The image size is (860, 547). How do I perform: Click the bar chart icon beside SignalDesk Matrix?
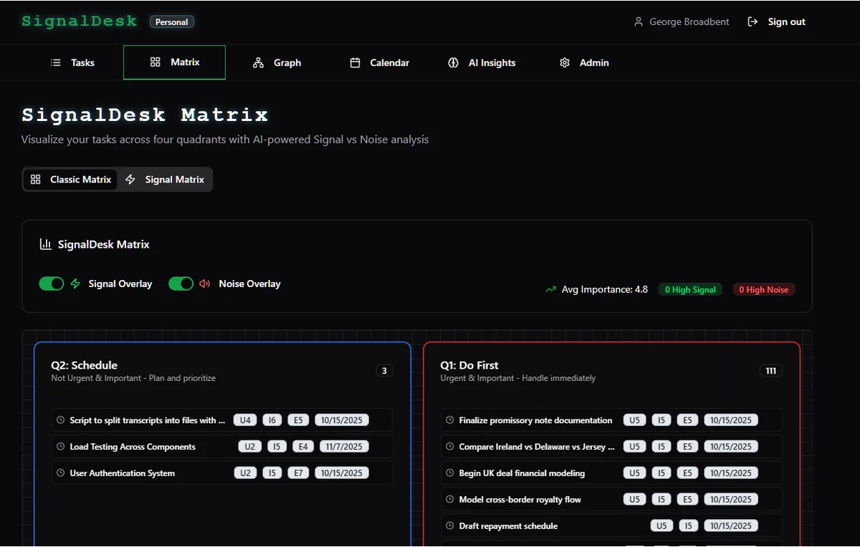click(x=45, y=244)
